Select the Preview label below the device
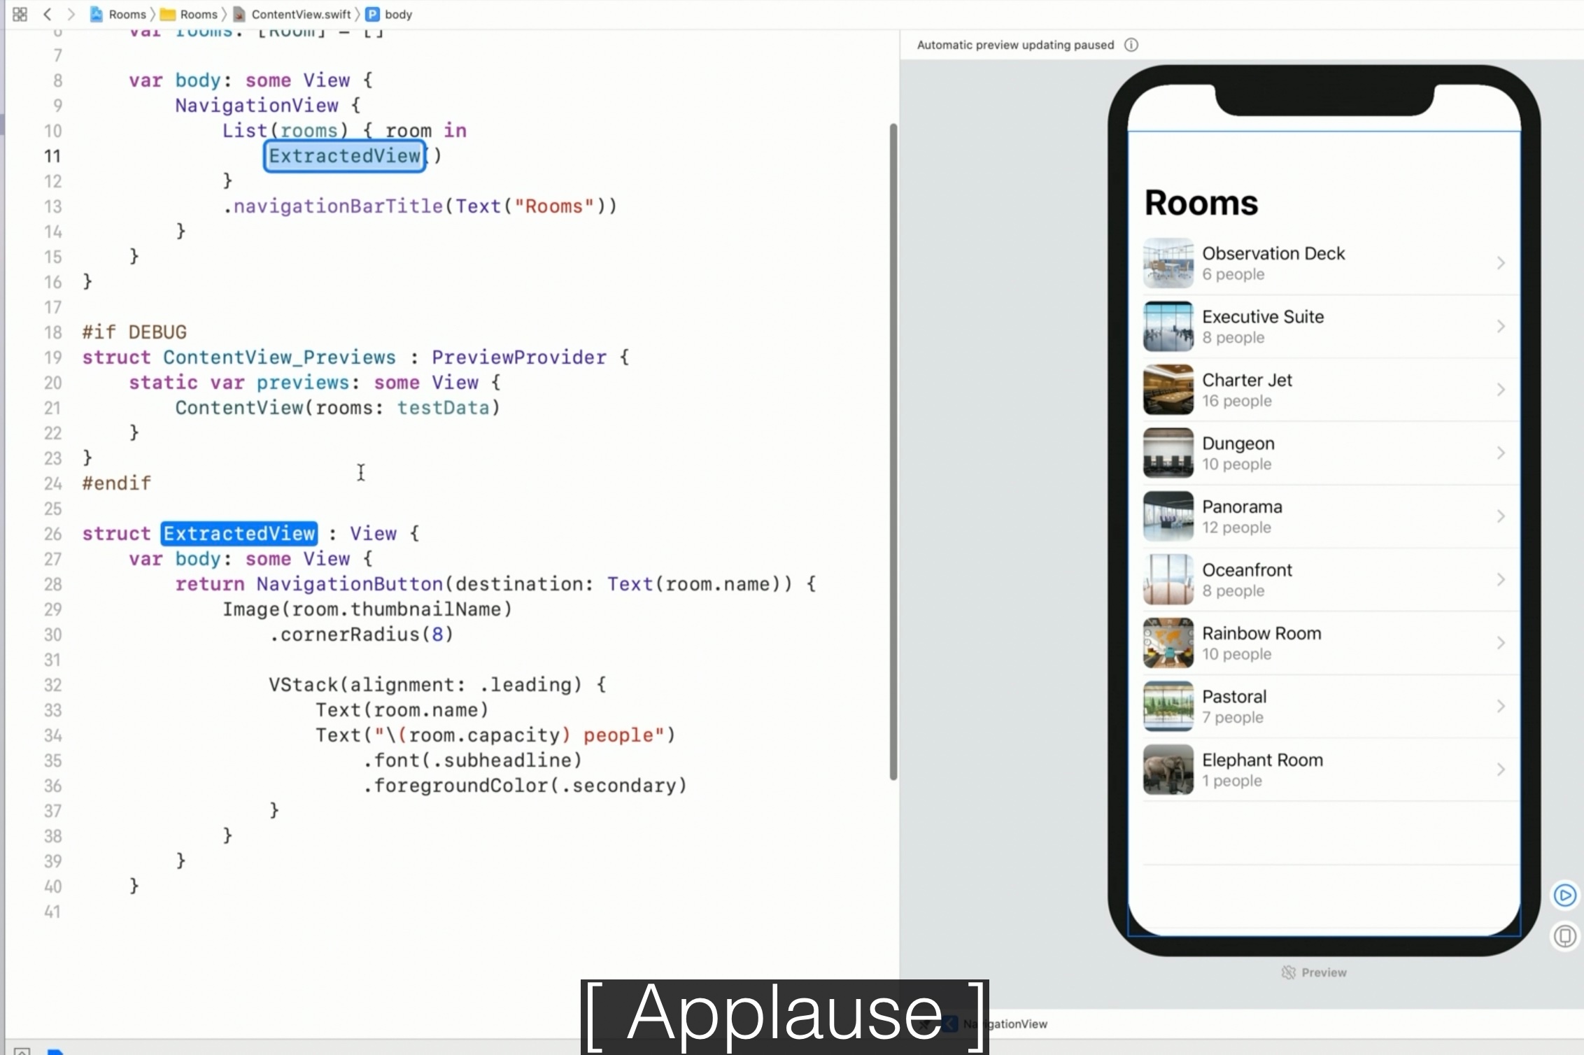The width and height of the screenshot is (1584, 1055). click(x=1322, y=972)
